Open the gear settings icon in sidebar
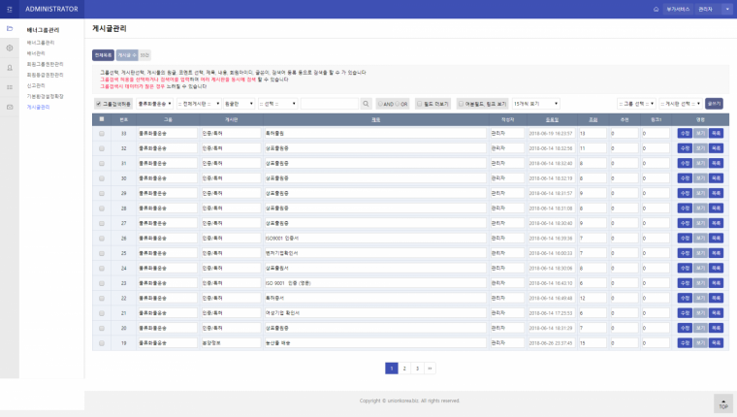The width and height of the screenshot is (737, 417). coord(10,48)
